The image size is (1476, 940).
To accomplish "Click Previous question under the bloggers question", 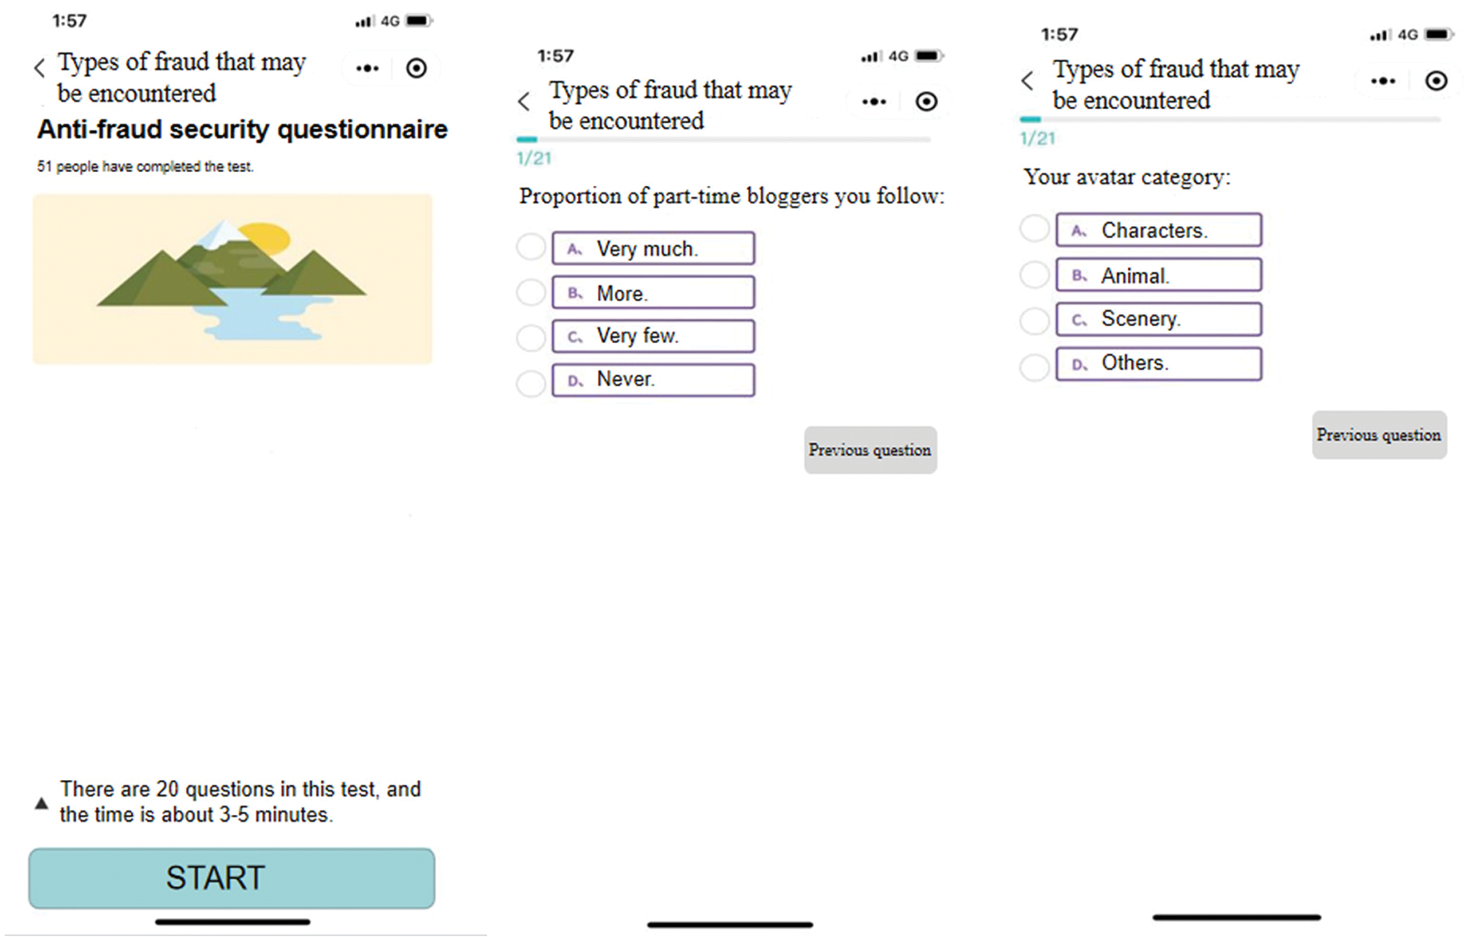I will 870,450.
